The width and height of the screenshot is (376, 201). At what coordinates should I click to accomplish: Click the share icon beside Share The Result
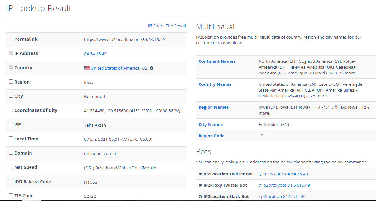(150, 26)
